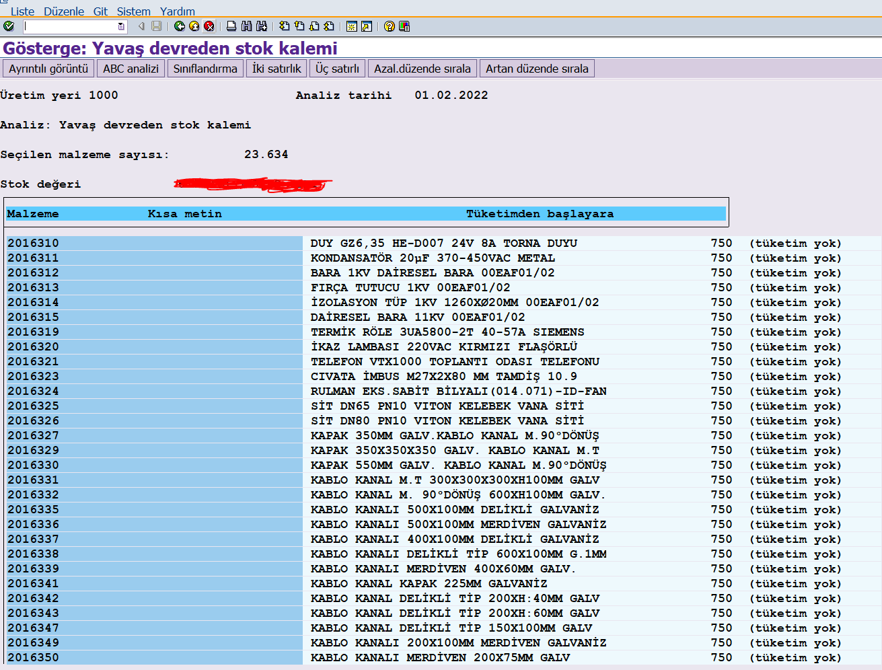Go to the first page icon
The width and height of the screenshot is (882, 670).
click(x=285, y=26)
